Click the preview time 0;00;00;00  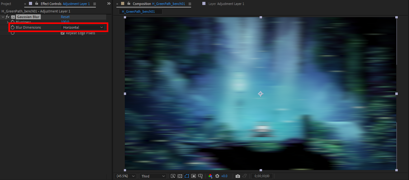point(262,176)
